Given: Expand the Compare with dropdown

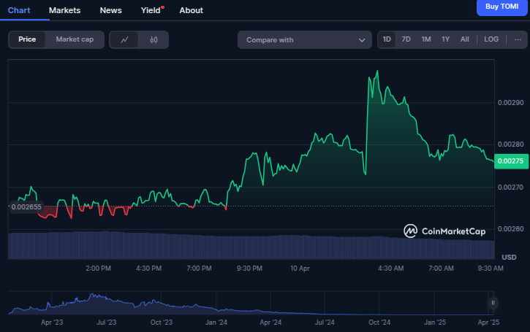Looking at the screenshot, I should [x=305, y=40].
